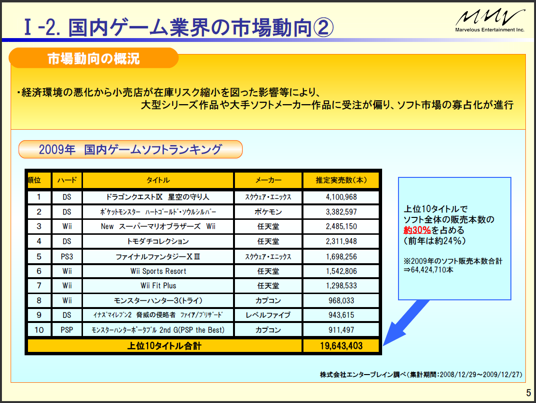Select the title "Wii Sports Resort"

tap(158, 271)
